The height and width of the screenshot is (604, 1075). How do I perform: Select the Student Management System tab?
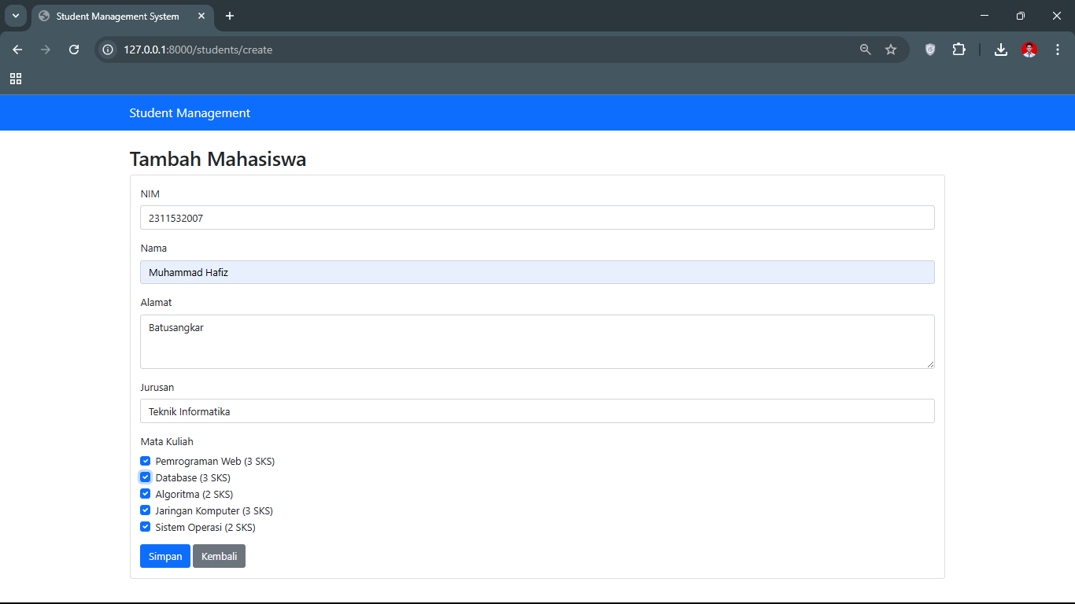coord(118,16)
